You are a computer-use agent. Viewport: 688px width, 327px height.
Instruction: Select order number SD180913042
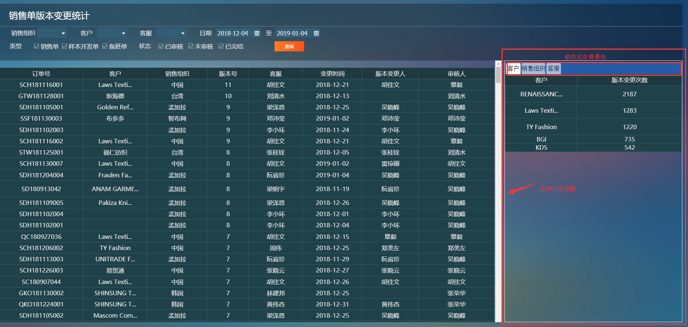pos(41,189)
